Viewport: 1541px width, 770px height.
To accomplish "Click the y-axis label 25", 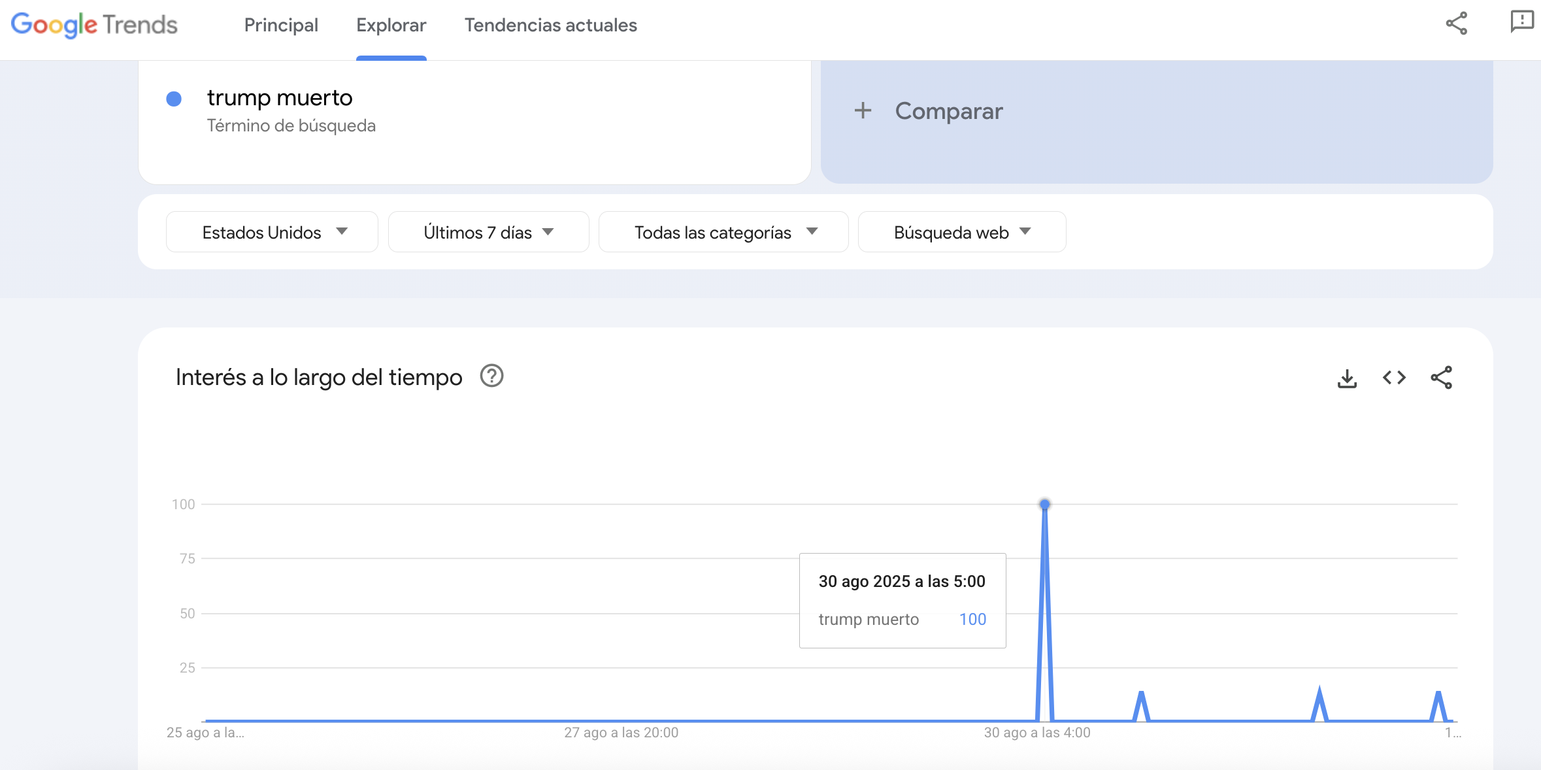I will (188, 668).
